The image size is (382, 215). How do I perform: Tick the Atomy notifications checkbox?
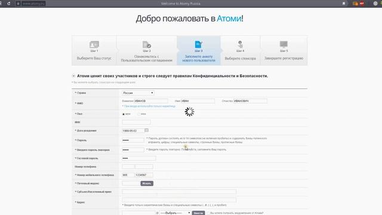[x=209, y=213]
